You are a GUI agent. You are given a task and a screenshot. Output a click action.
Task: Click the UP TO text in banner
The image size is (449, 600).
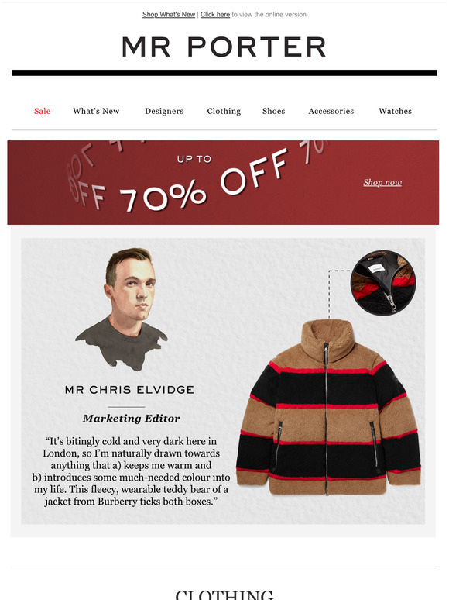(x=194, y=159)
